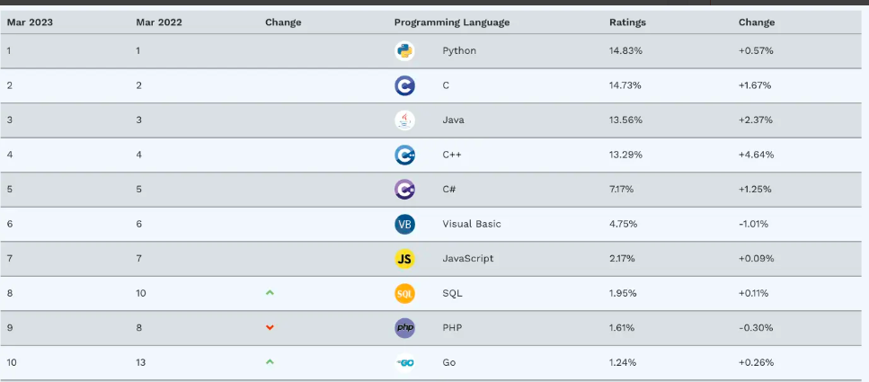
Task: Click the JavaScript language name
Action: tap(468, 258)
